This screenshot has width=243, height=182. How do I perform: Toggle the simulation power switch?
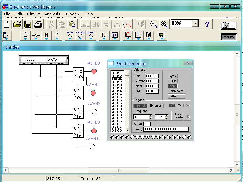228,26
